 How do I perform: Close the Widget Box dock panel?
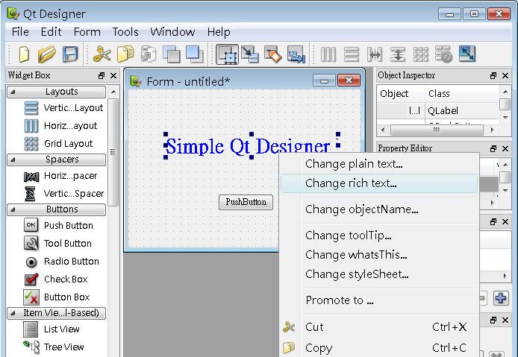(113, 76)
